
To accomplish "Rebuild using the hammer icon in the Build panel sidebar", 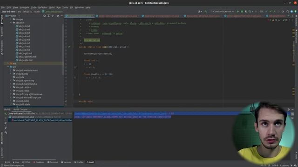I will pos(6,114).
